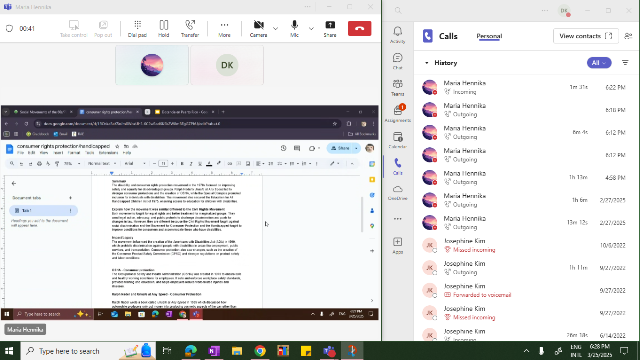Screen dimensions: 640x360
Task: Open Microsoft Teams from the taskbar
Action: click(x=329, y=351)
